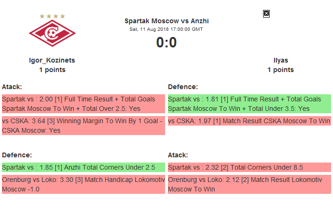Select the Igor_Kozinets player name
The height and width of the screenshot is (218, 333).
pyautogui.click(x=52, y=60)
